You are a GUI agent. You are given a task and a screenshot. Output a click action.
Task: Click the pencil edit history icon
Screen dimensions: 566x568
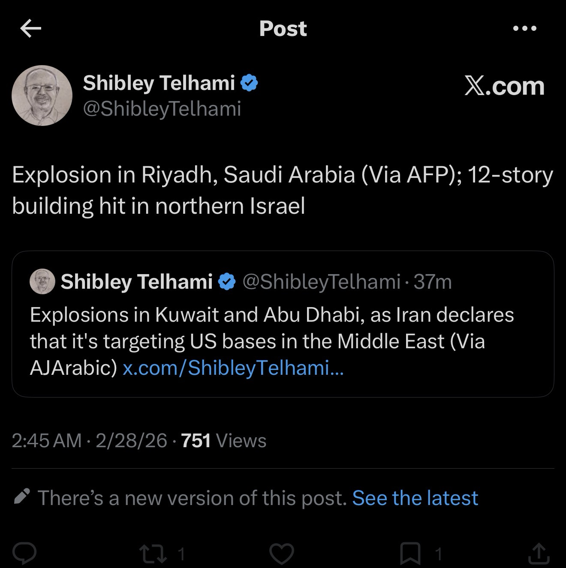[22, 497]
